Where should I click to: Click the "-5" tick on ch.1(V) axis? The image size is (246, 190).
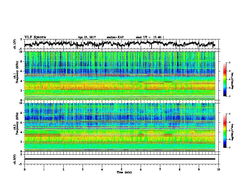21,49
